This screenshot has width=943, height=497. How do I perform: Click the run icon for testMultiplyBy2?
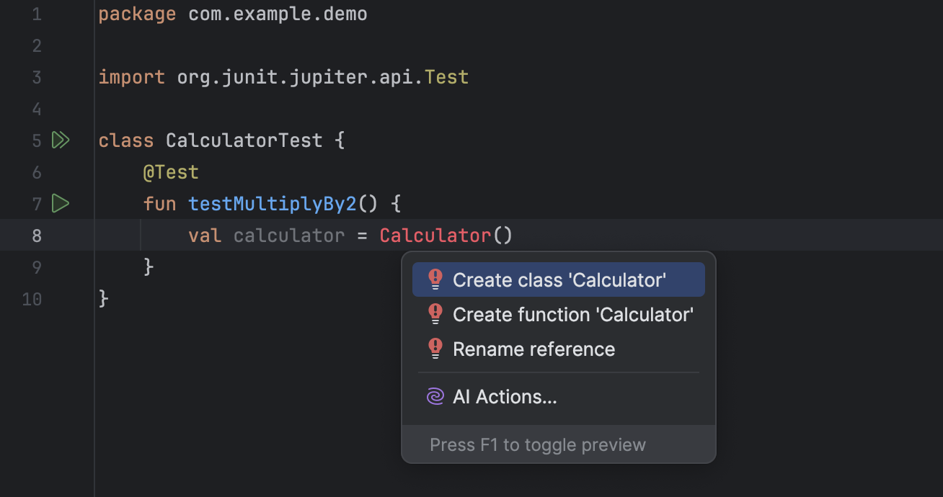tap(61, 204)
